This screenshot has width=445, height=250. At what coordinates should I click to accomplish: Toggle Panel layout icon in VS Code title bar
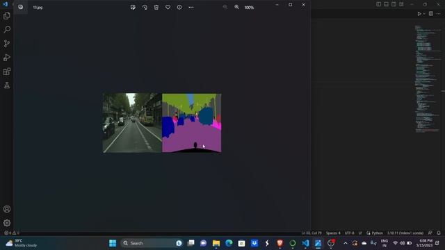coord(387,4)
